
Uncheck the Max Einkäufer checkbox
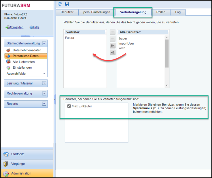[69, 106]
